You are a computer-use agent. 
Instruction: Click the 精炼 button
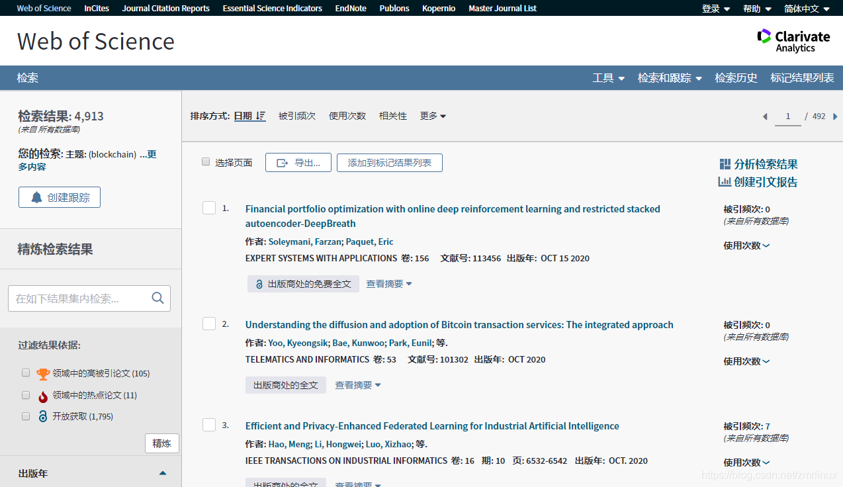162,443
